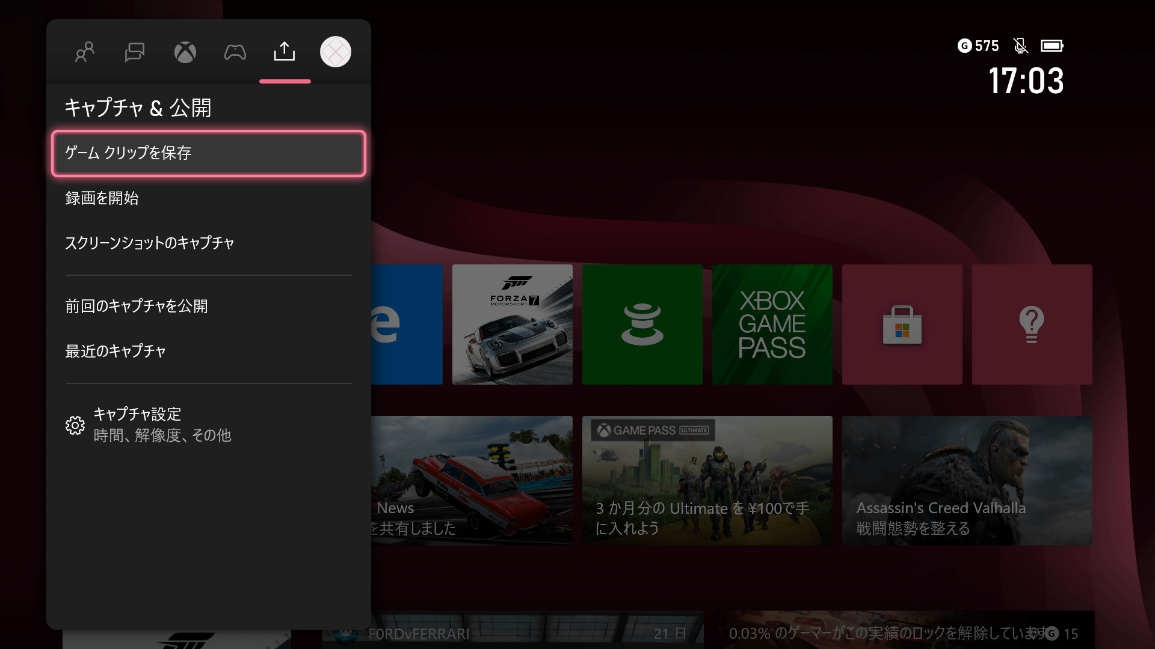Click the Gamerscore 575 indicator
The height and width of the screenshot is (649, 1155).
pos(978,46)
